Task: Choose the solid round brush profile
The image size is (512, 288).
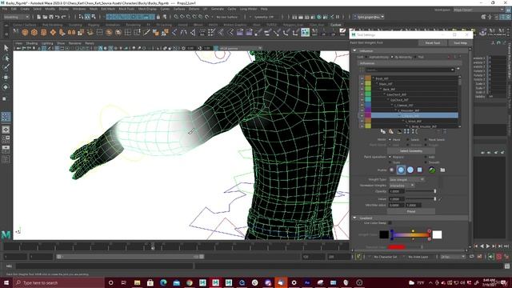Action: tap(410, 170)
